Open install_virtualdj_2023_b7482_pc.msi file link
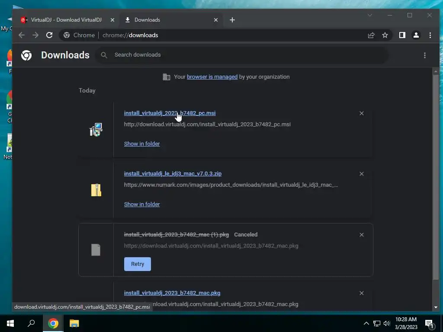This screenshot has width=443, height=332. [170, 113]
